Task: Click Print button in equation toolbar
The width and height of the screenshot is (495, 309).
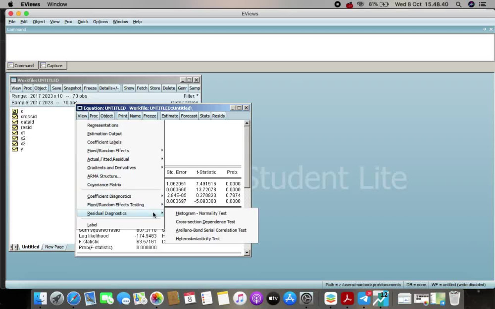Action: (122, 116)
